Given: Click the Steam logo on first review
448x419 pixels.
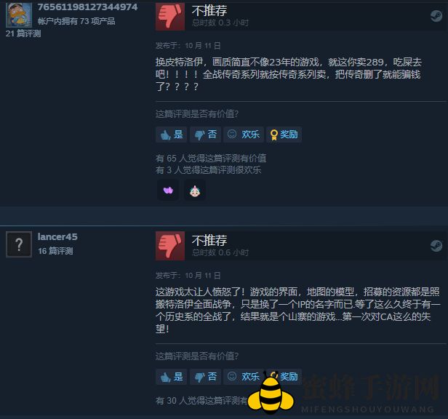Looking at the screenshot, I should pos(436,16).
